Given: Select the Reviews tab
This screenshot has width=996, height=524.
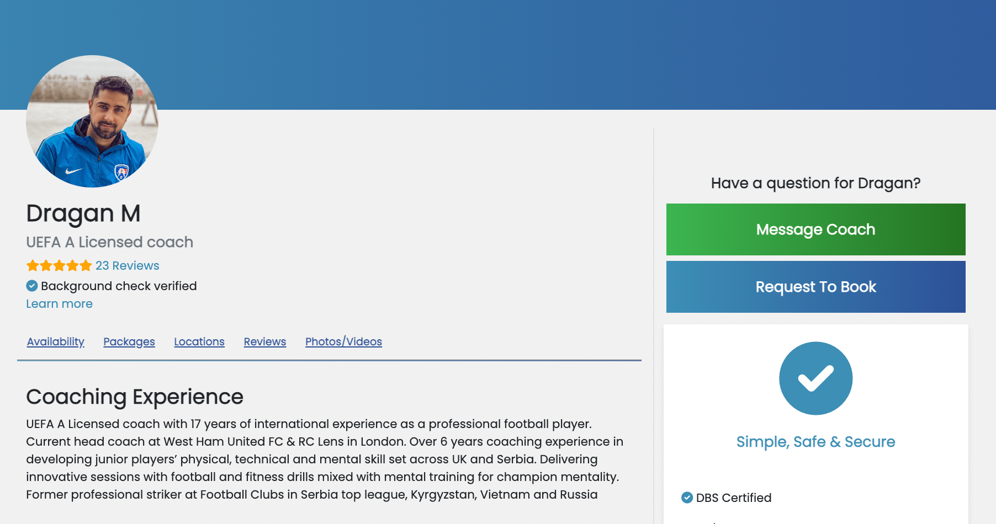Looking at the screenshot, I should coord(265,342).
